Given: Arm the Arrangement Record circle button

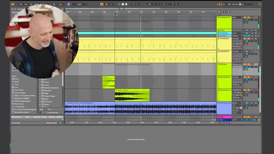Looking at the screenshot, I should 126,4.
